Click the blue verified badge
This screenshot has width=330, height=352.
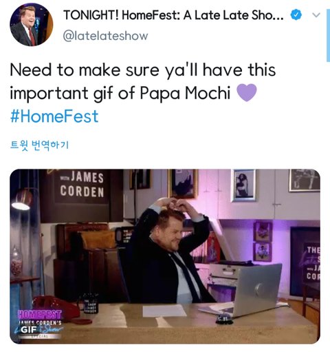(x=296, y=15)
